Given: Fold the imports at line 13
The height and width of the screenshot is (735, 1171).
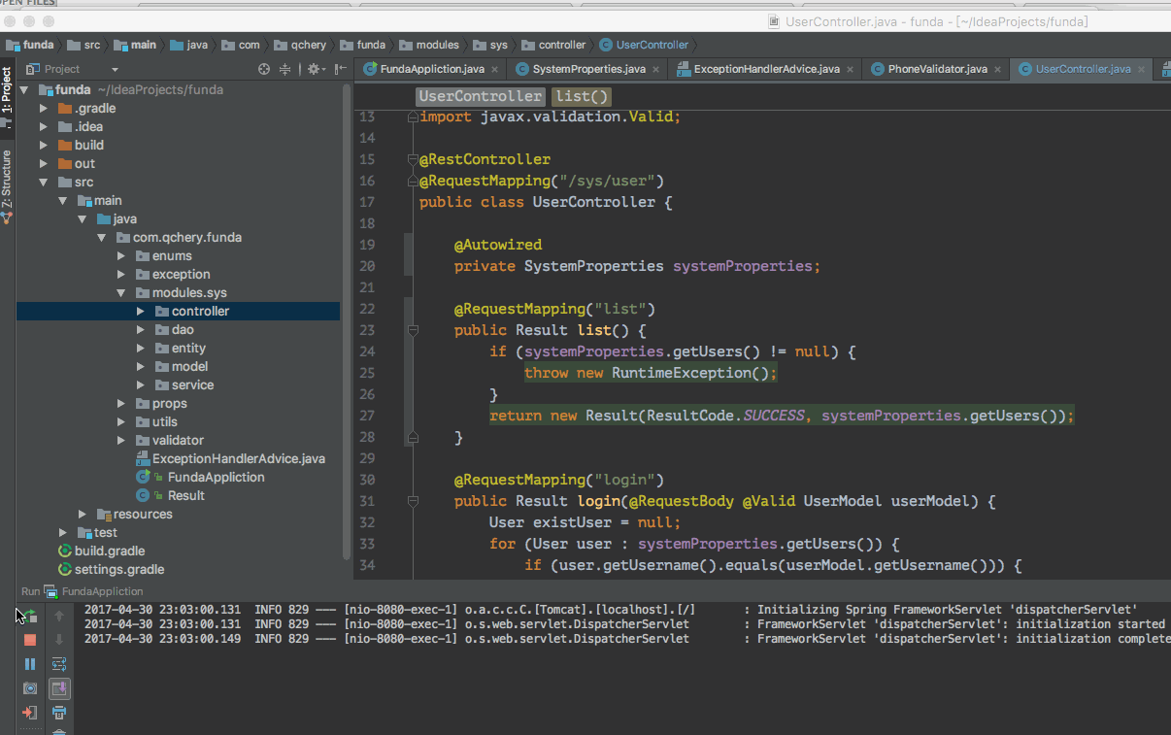Looking at the screenshot, I should point(413,117).
